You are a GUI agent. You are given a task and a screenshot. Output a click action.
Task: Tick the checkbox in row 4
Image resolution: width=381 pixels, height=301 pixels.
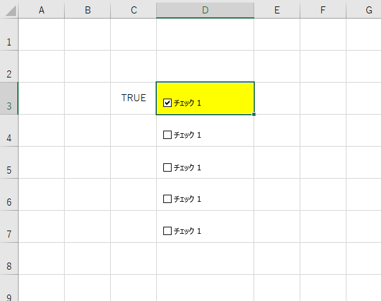167,135
